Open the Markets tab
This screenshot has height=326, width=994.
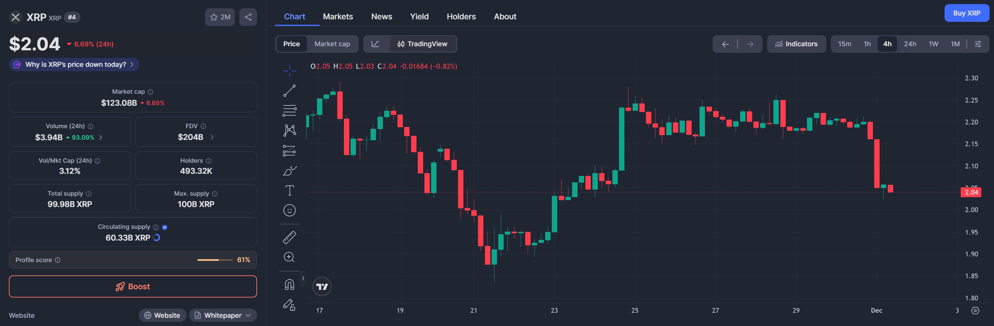[x=338, y=16]
